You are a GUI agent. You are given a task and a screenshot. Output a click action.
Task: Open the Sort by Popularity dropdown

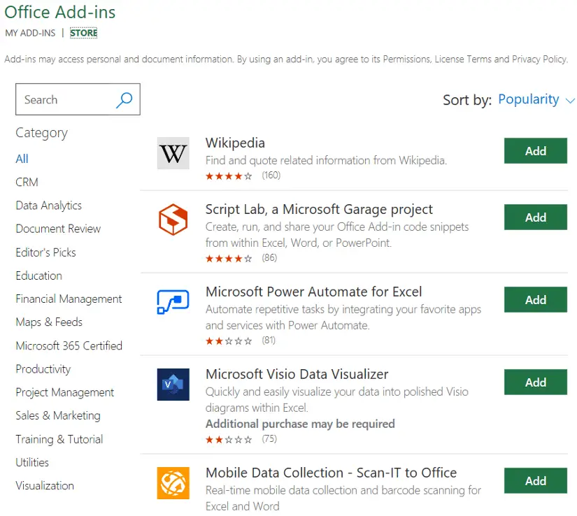[x=529, y=99]
